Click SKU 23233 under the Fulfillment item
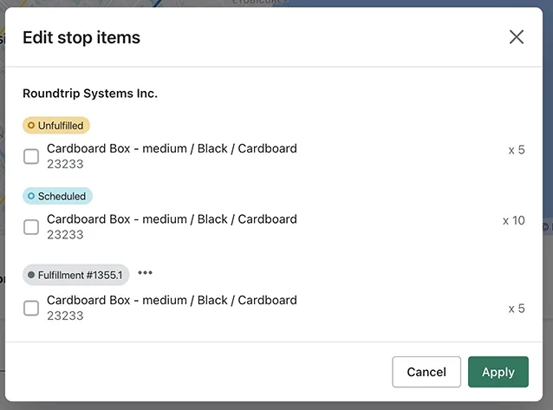 65,316
